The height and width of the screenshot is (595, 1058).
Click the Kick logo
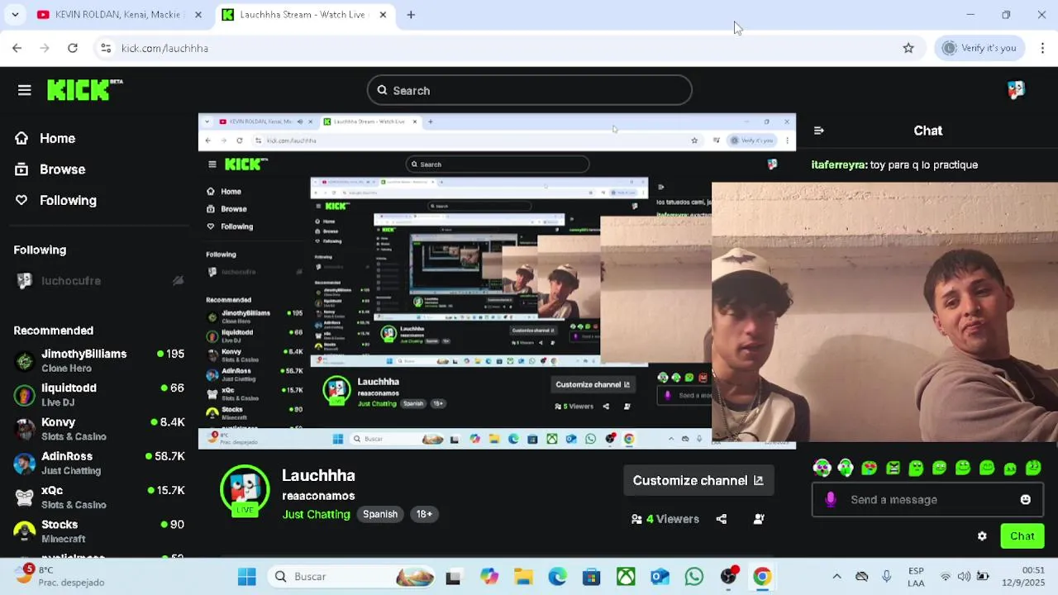pos(84,90)
